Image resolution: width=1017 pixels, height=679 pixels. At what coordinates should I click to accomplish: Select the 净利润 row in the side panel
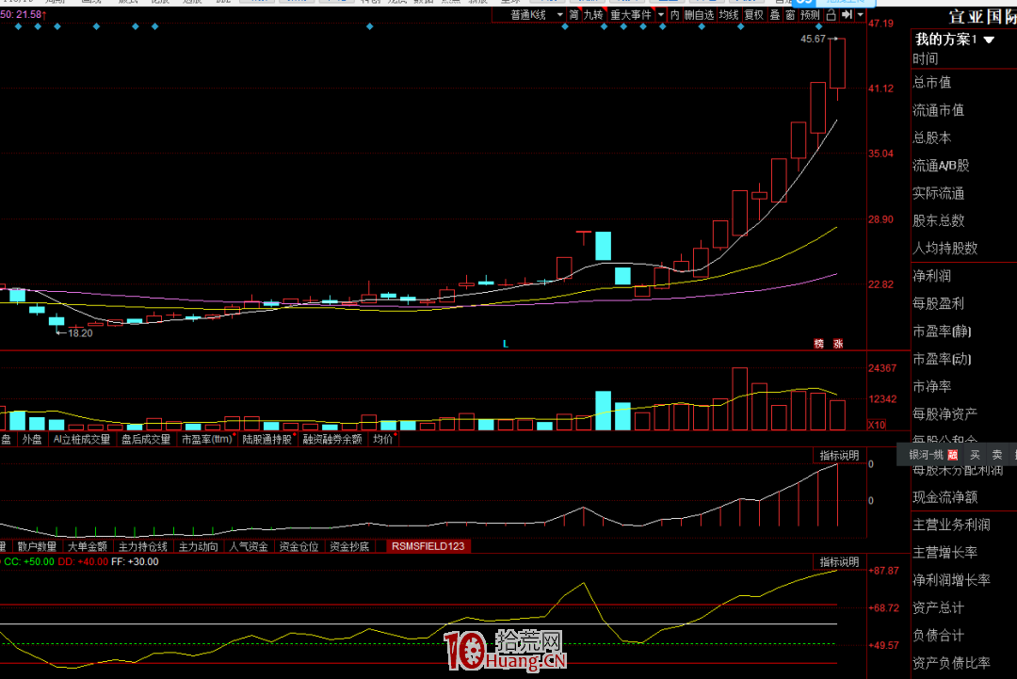[x=932, y=276]
